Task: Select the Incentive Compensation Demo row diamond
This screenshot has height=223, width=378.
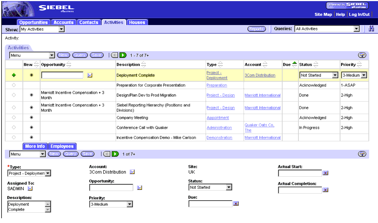Action: (x=14, y=137)
